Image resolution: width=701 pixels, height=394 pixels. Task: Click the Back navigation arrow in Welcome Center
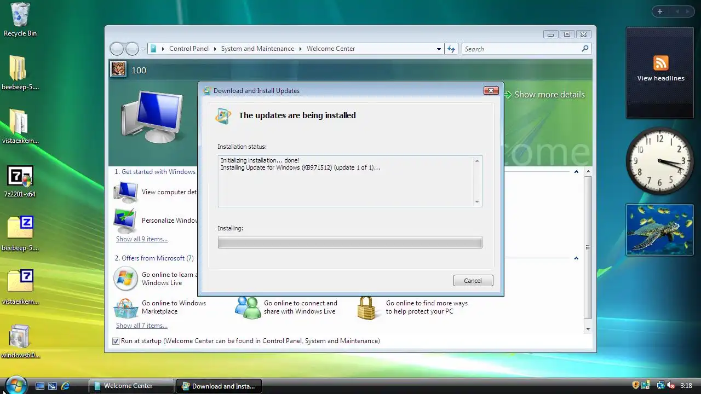pyautogui.click(x=117, y=49)
